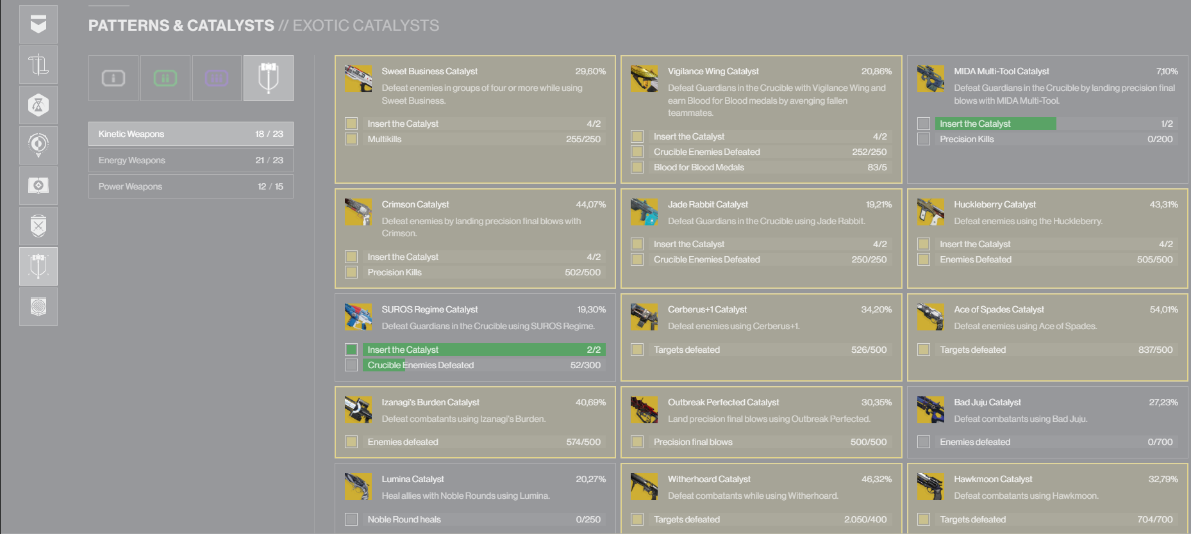
Task: Toggle Sweet Business Multikills checkbox
Action: [351, 139]
